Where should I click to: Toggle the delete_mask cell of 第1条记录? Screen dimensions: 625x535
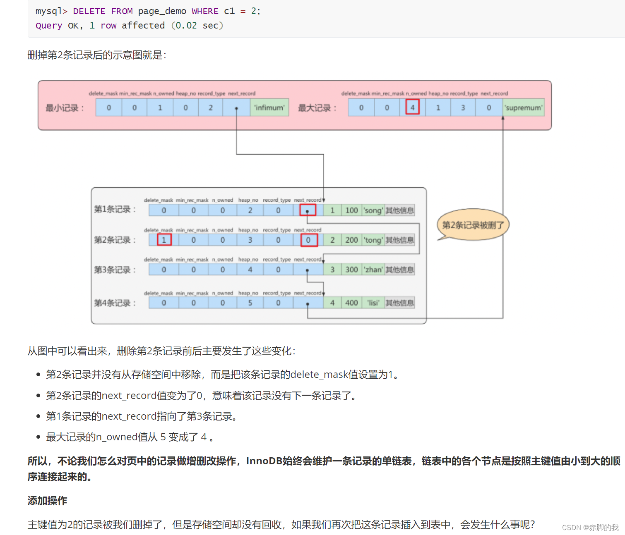[163, 210]
